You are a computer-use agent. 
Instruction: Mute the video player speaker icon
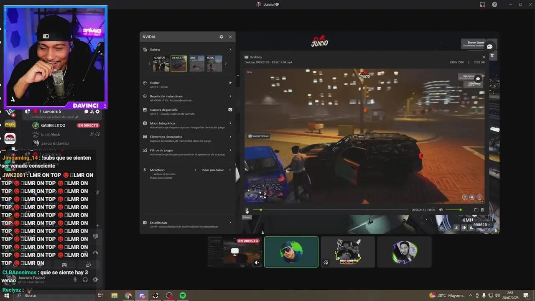point(441,210)
